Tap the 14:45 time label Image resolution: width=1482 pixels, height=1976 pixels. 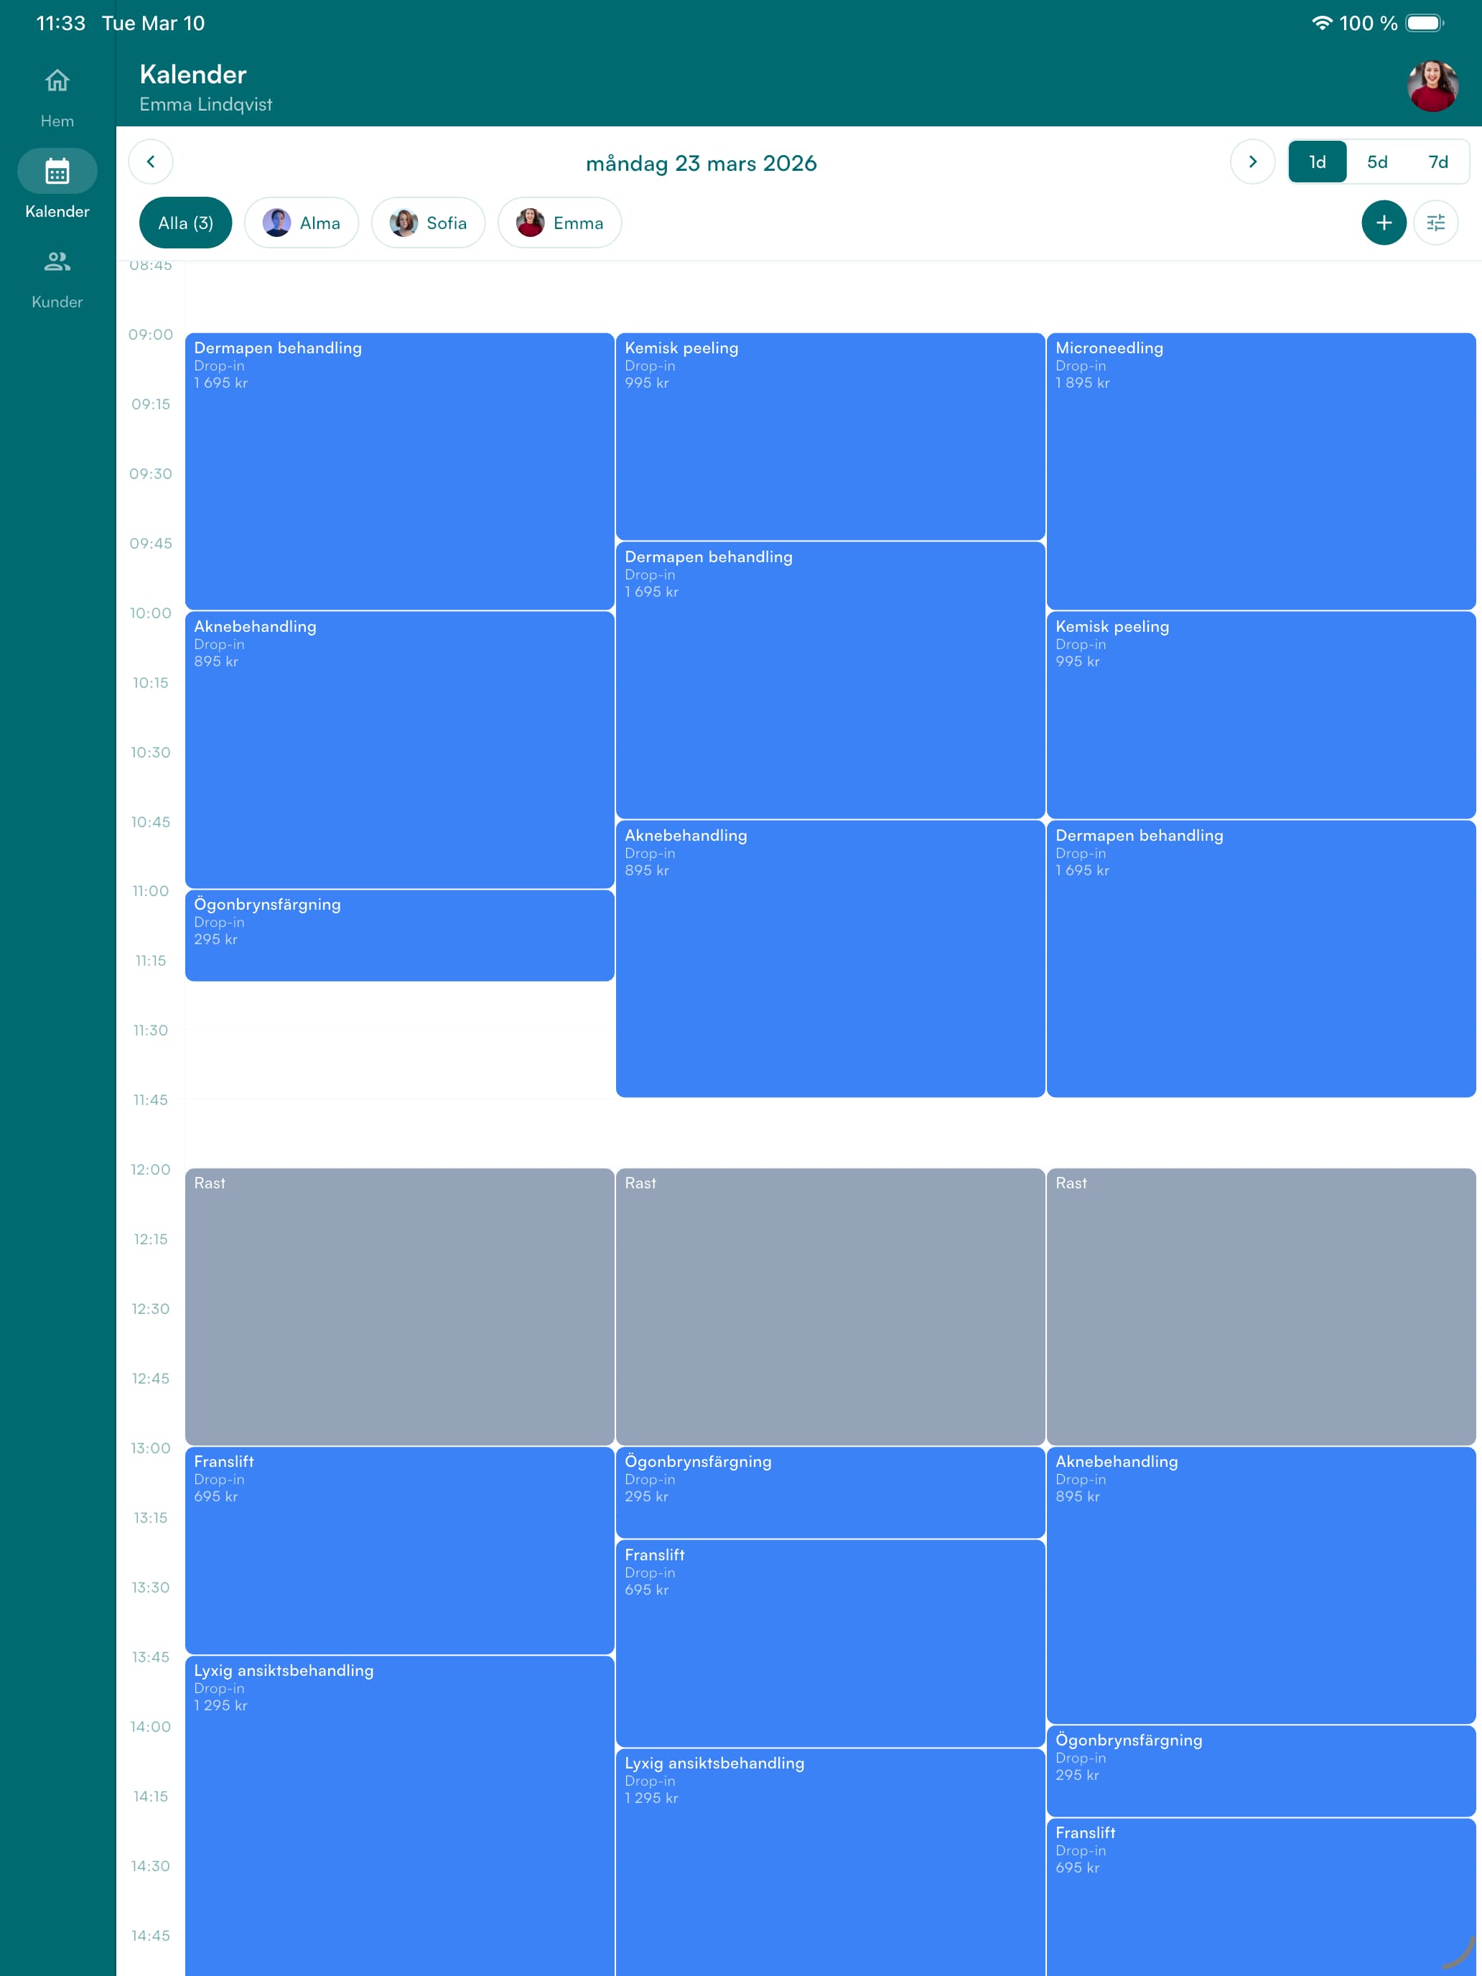(x=151, y=1936)
